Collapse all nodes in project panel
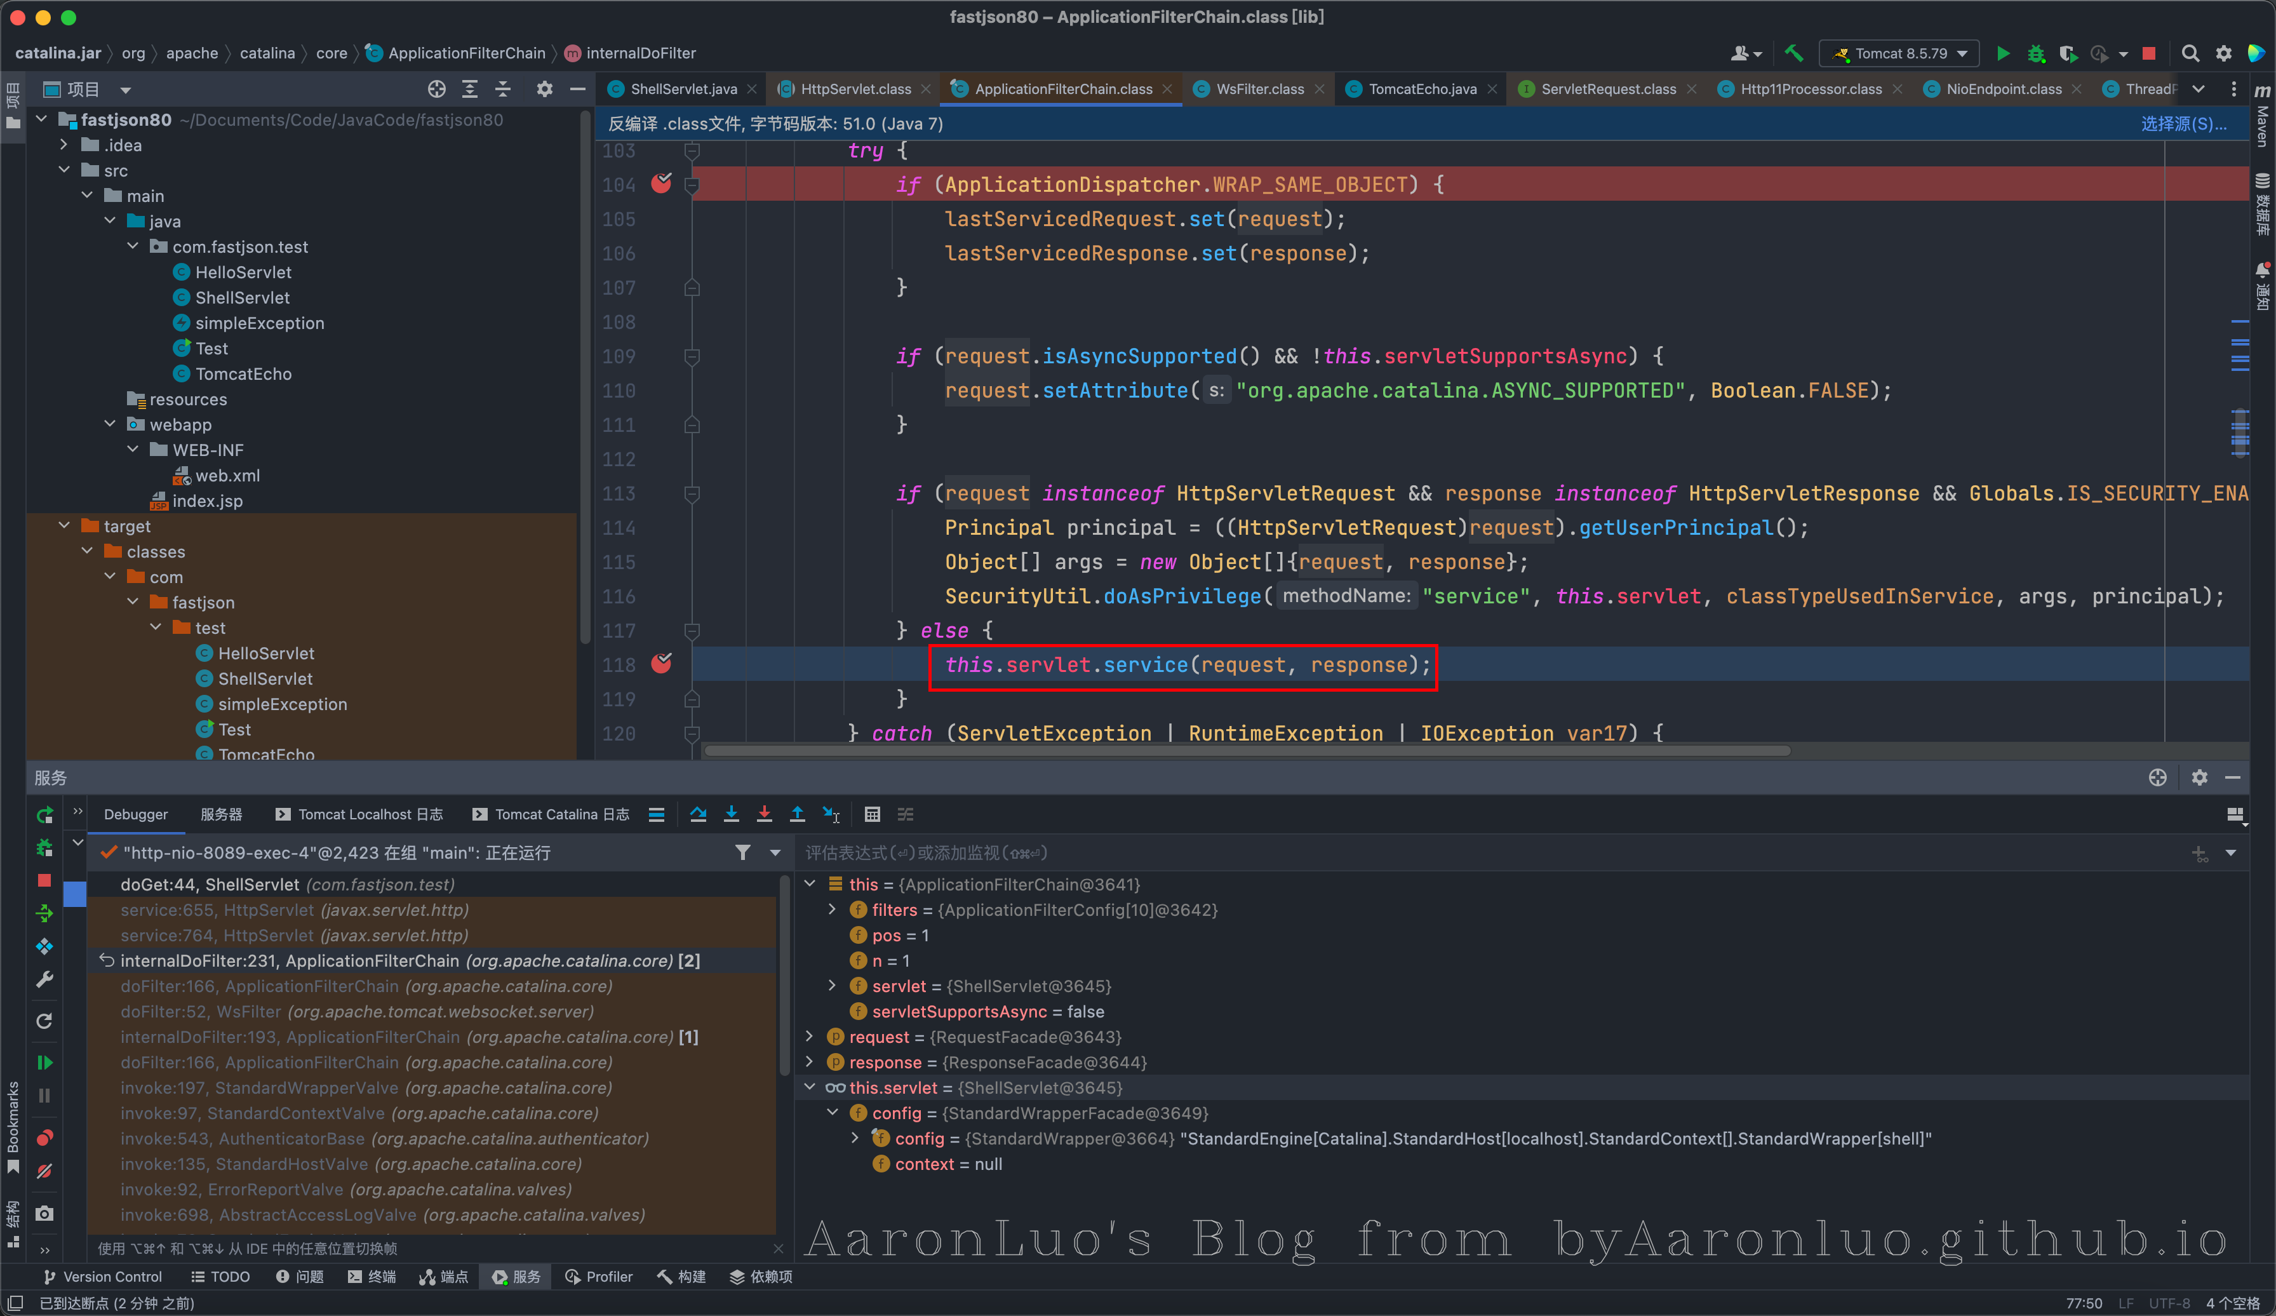This screenshot has height=1316, width=2276. coord(503,88)
